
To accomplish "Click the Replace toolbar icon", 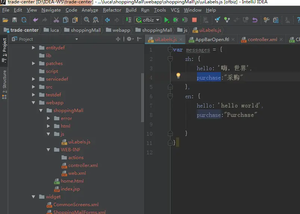I will pos(96,20).
